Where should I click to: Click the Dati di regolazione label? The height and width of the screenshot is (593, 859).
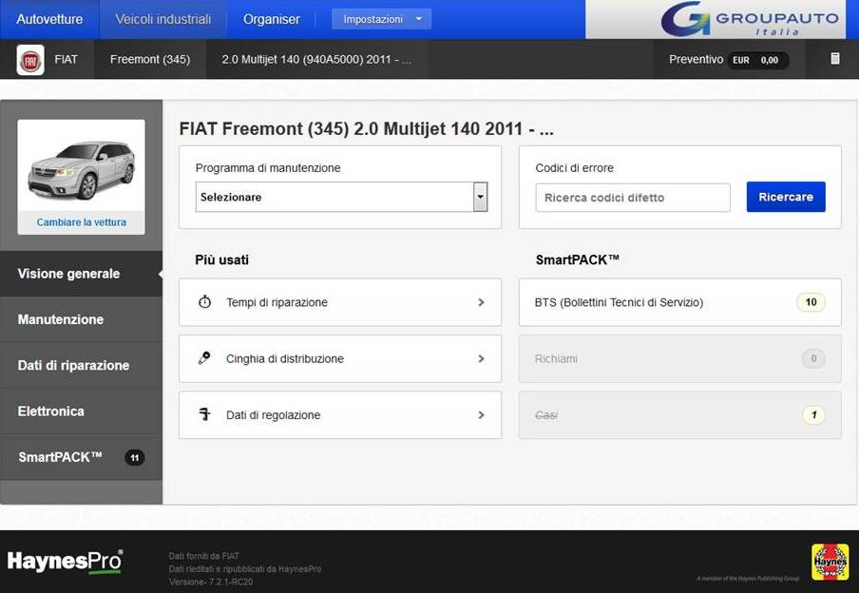[273, 415]
